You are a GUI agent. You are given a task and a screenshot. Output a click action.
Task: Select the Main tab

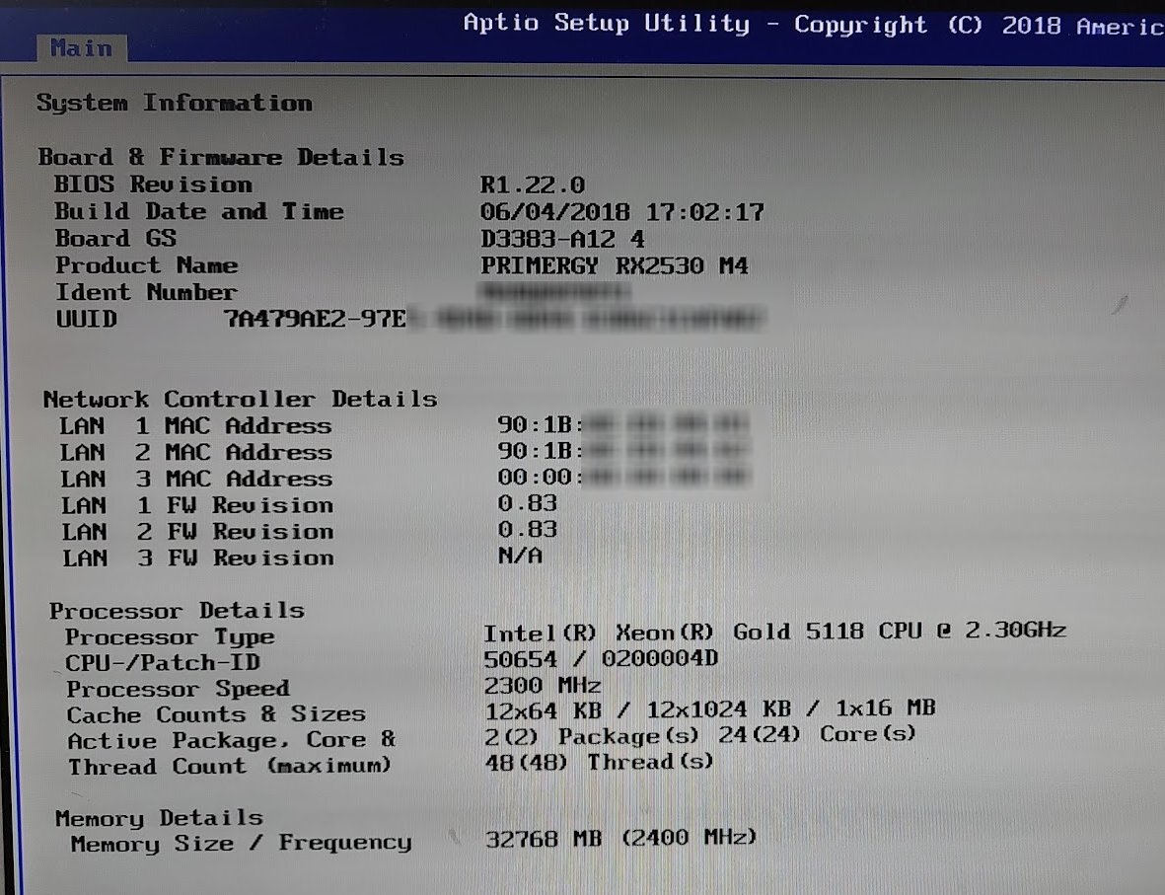click(x=82, y=49)
